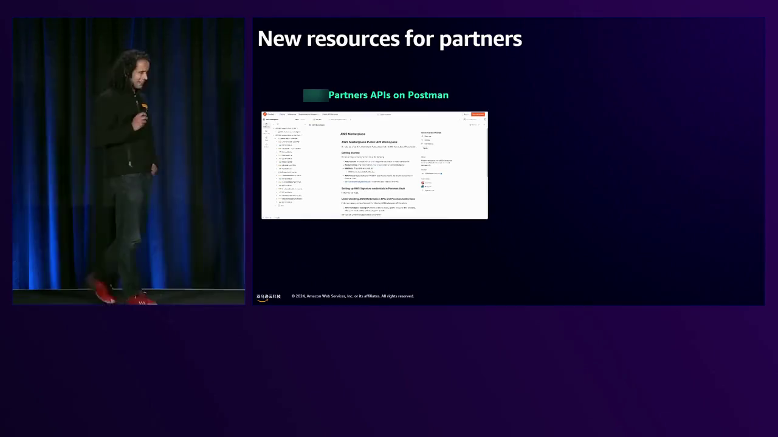Open the Resources and Support menu

[309, 114]
